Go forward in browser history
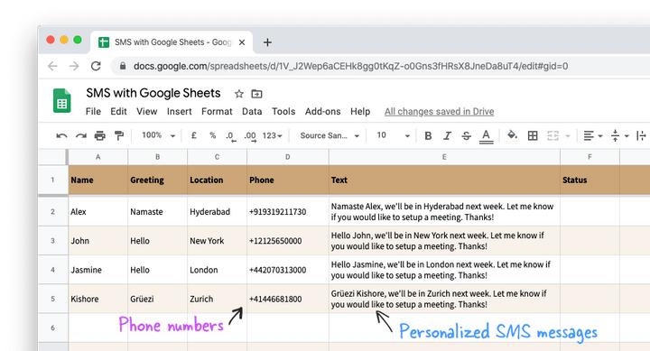Image resolution: width=650 pixels, height=351 pixels. (x=74, y=66)
